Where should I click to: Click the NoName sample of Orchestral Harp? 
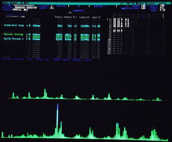tap(37, 26)
